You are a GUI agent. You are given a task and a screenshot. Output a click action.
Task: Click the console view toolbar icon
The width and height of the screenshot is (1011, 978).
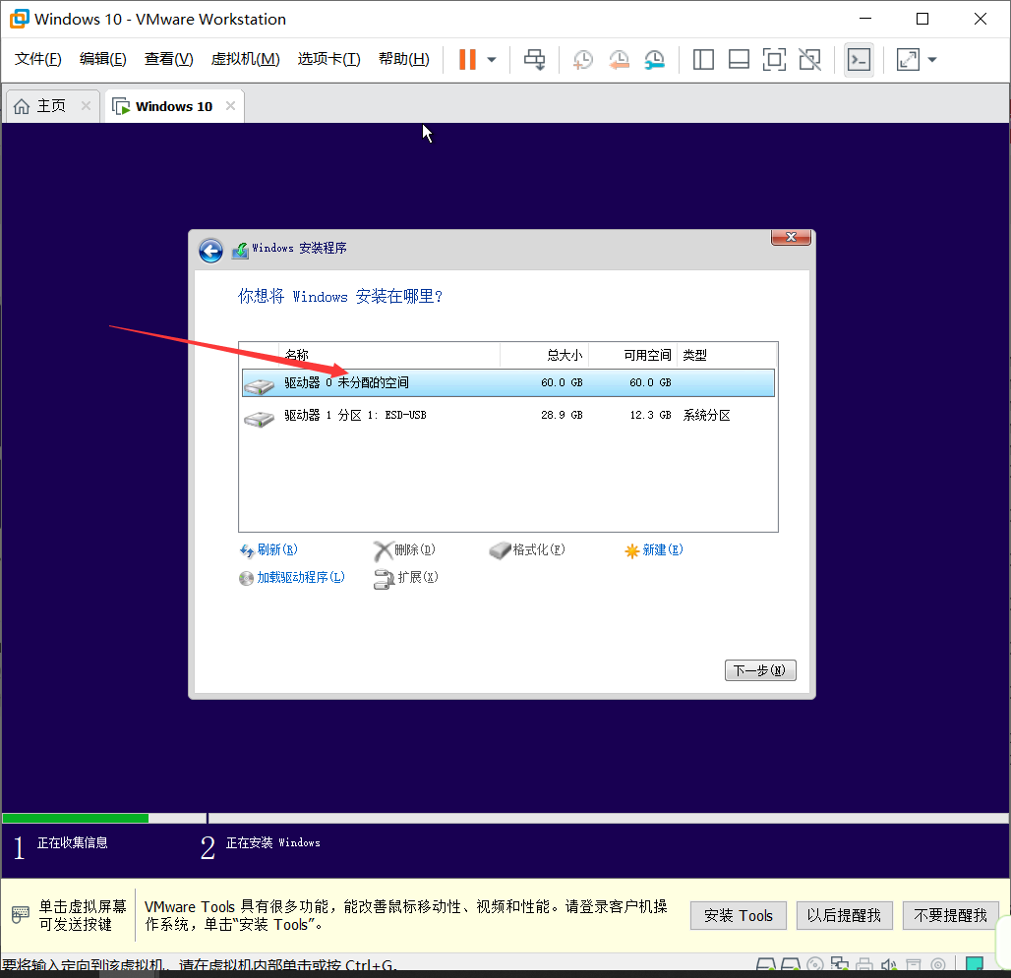[x=859, y=60]
